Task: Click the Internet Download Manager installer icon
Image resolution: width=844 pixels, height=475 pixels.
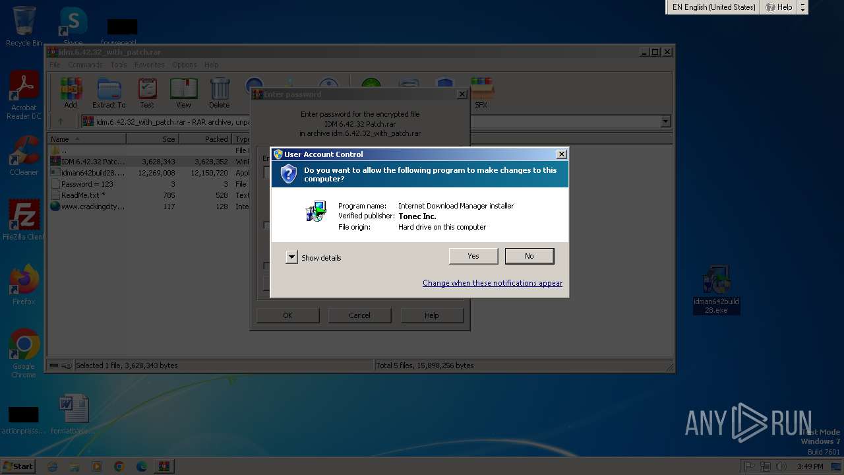Action: (x=316, y=211)
